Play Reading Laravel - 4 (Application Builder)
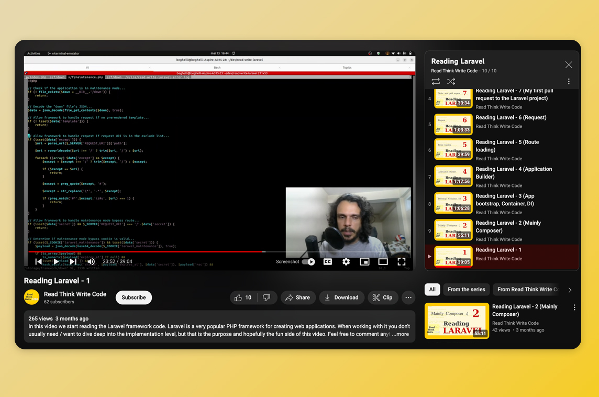The height and width of the screenshot is (397, 599). pyautogui.click(x=502, y=177)
